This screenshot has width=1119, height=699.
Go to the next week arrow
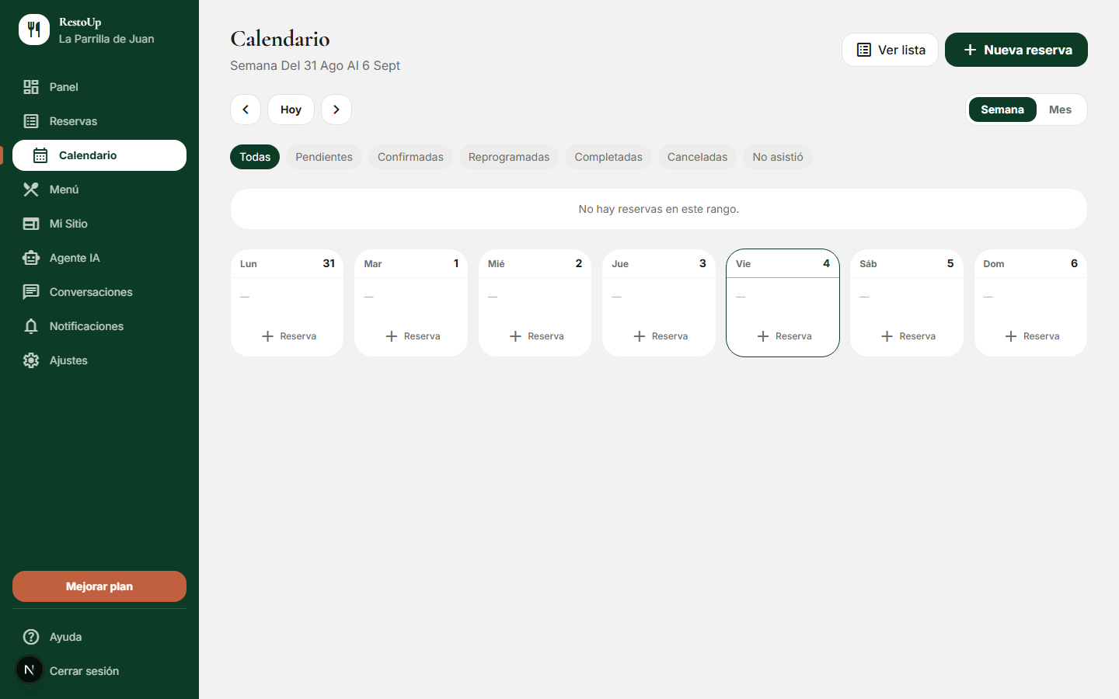336,110
